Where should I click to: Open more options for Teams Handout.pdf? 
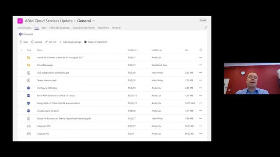[x=200, y=80]
